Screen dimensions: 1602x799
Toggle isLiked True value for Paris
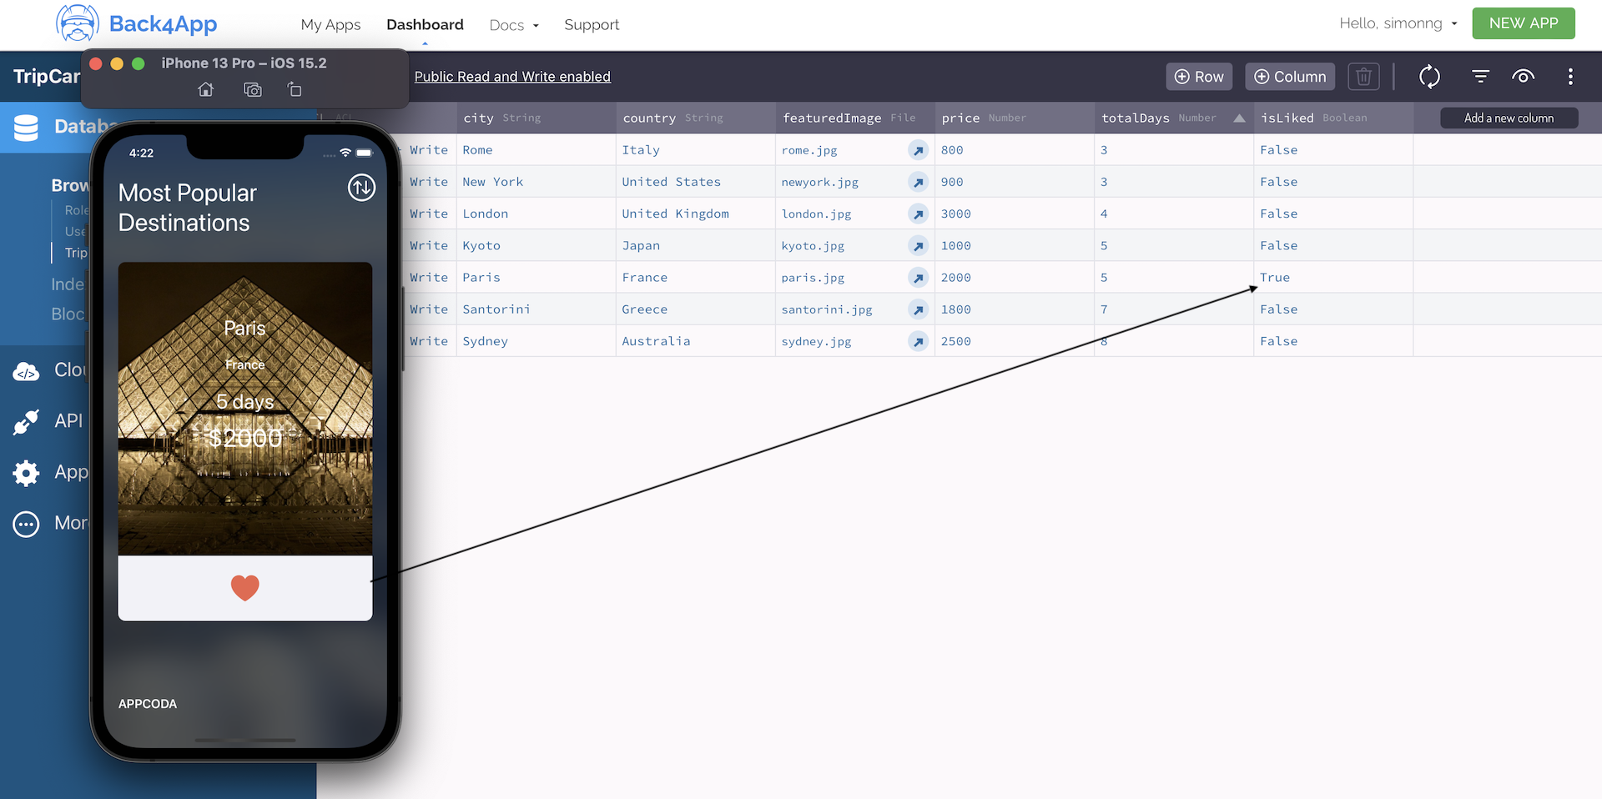pyautogui.click(x=1274, y=278)
